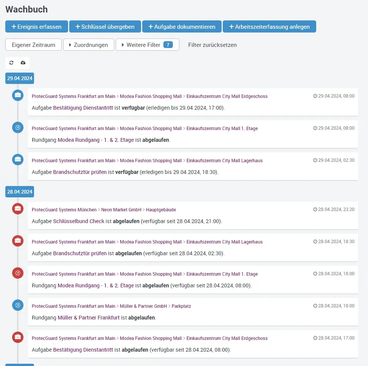
Task: Open the Schlüsselbund Check task link
Action: coord(79,221)
